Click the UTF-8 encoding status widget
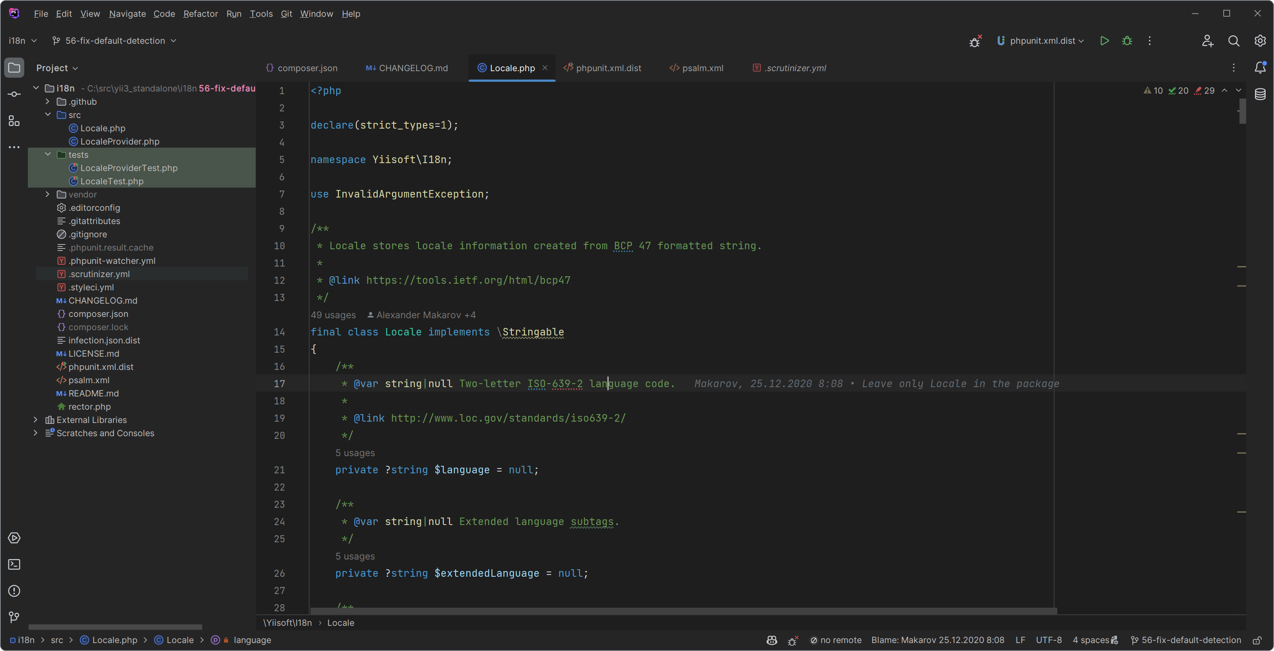The width and height of the screenshot is (1274, 651). coord(1048,640)
